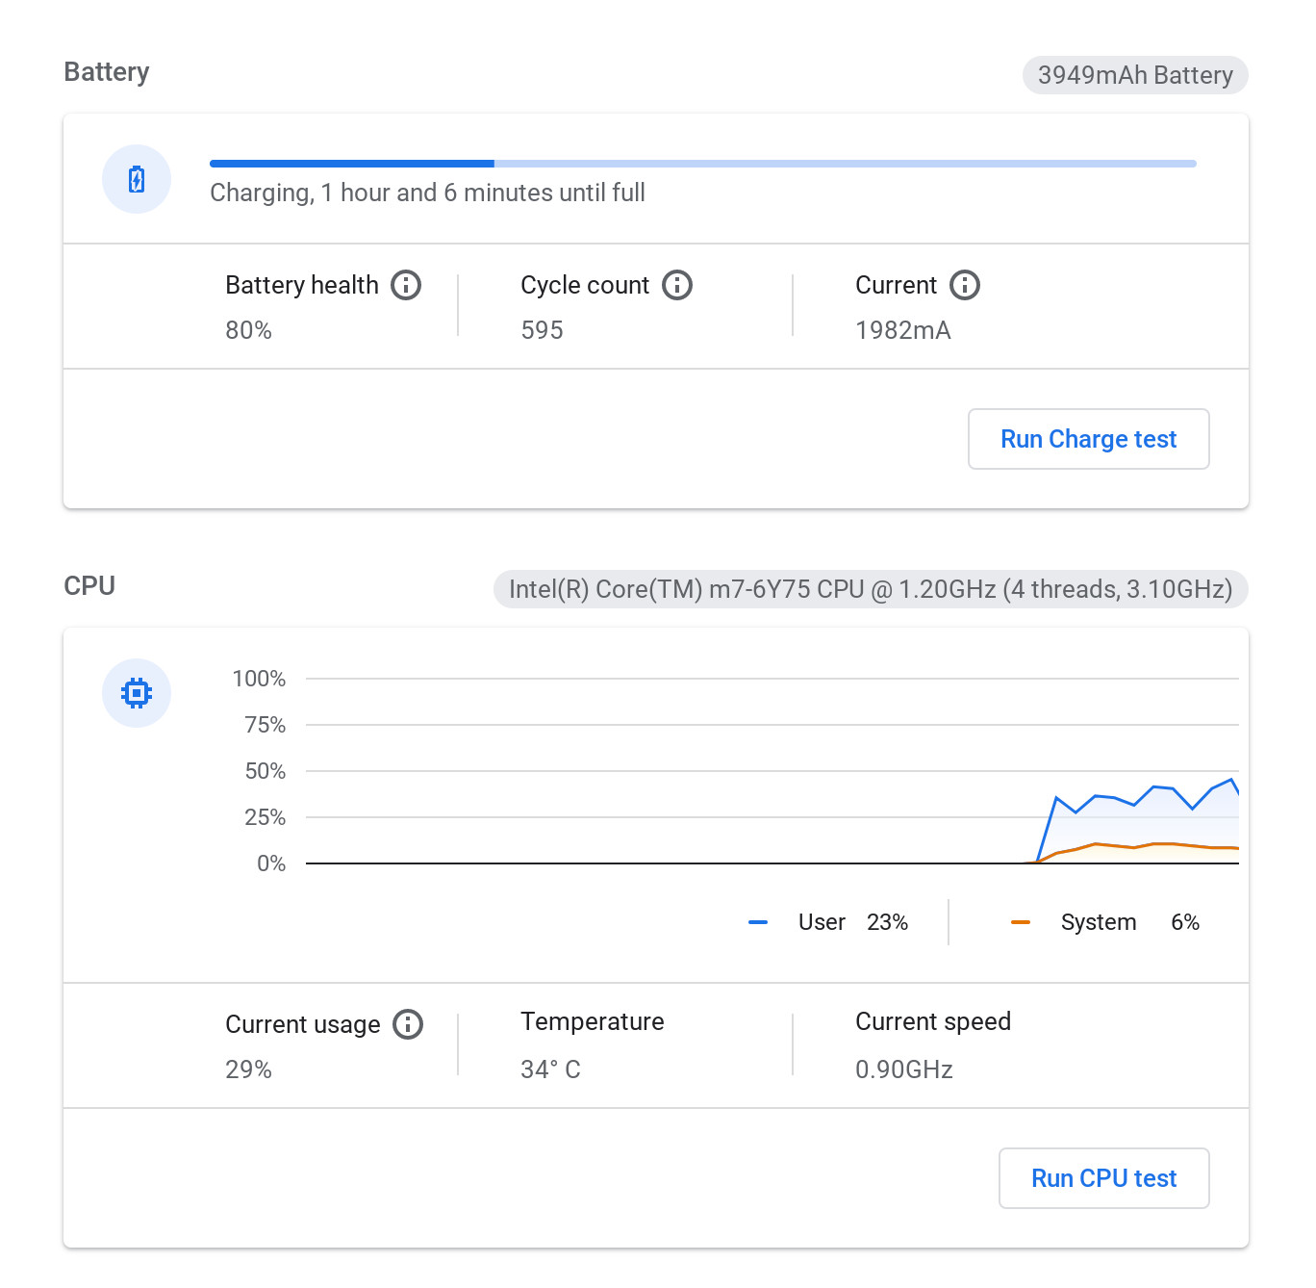1316x1288 pixels.
Task: Click the 0.90GHz speed value
Action: point(904,1069)
